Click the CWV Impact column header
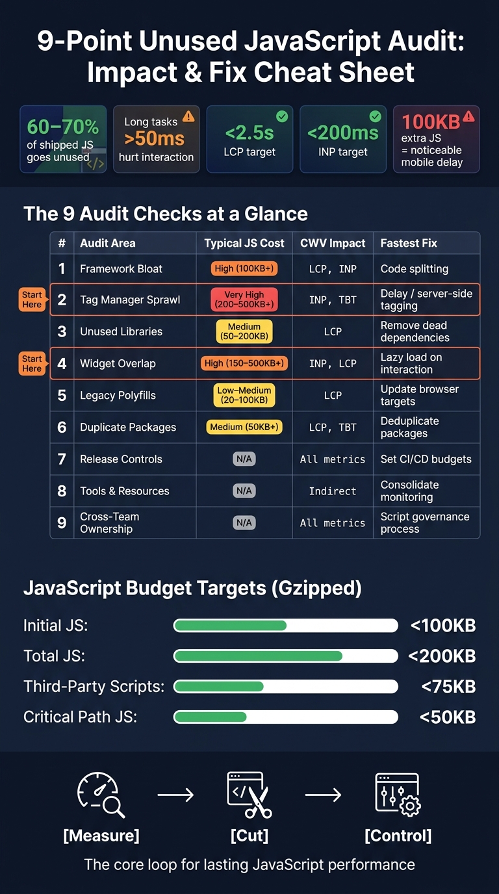Viewport: 499px width, 894px height. (x=333, y=243)
